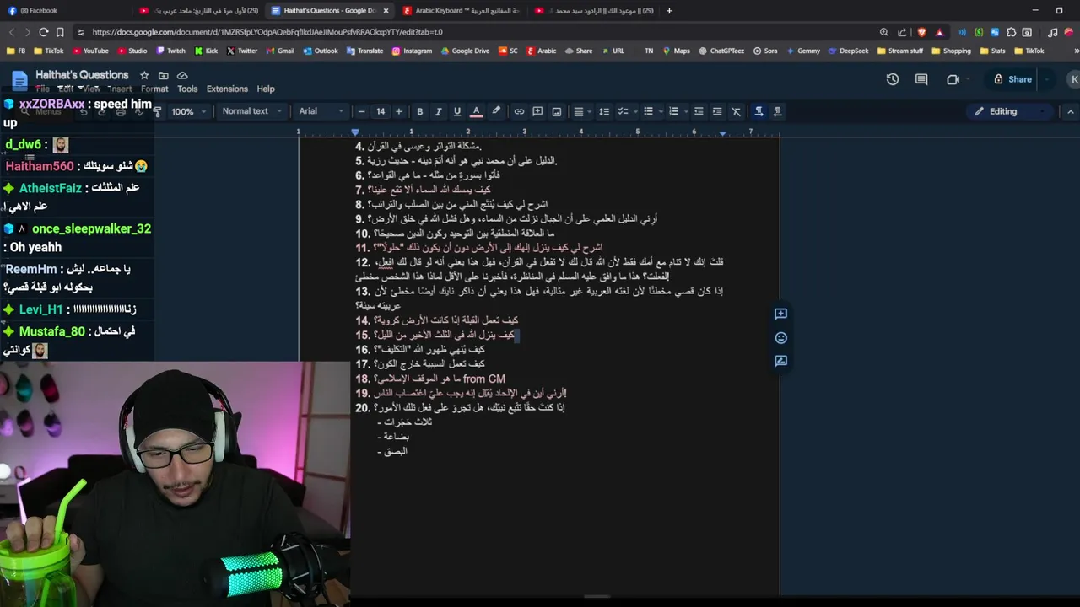Open line and paragraph spacing
The width and height of the screenshot is (1080, 607).
point(604,111)
